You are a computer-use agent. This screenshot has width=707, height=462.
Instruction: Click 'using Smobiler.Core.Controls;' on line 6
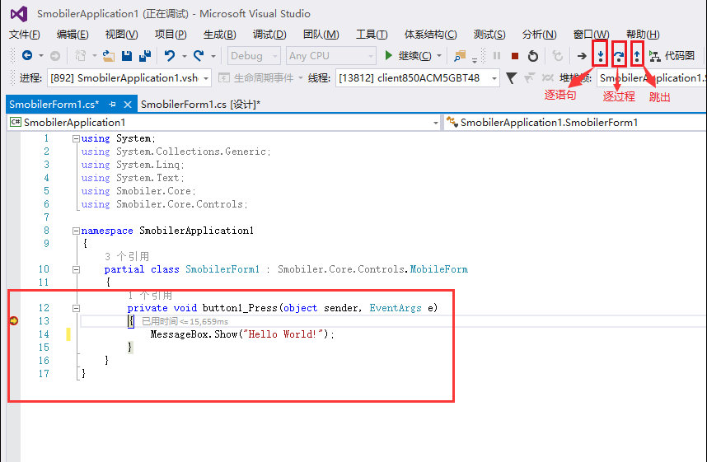[x=164, y=204]
